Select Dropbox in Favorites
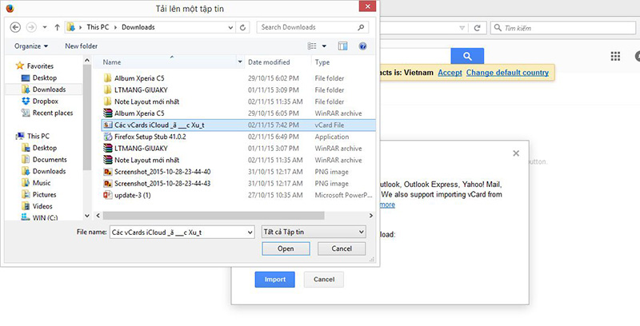640x326 pixels. click(x=45, y=101)
